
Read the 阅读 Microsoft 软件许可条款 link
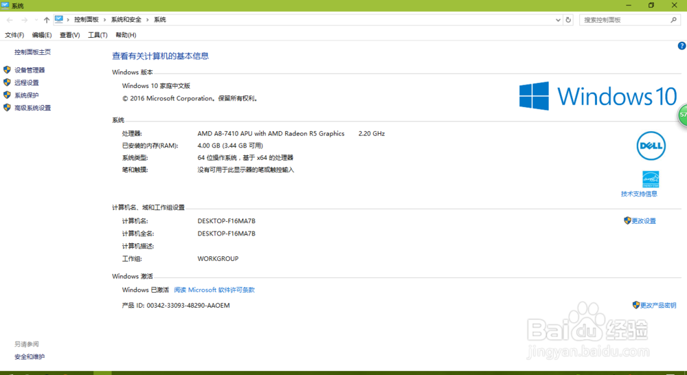point(214,290)
